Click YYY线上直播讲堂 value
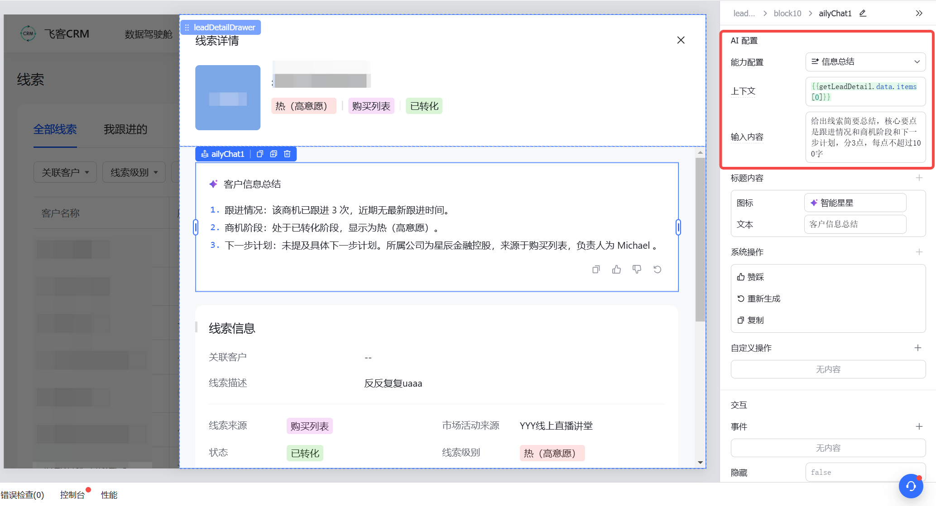 point(557,426)
